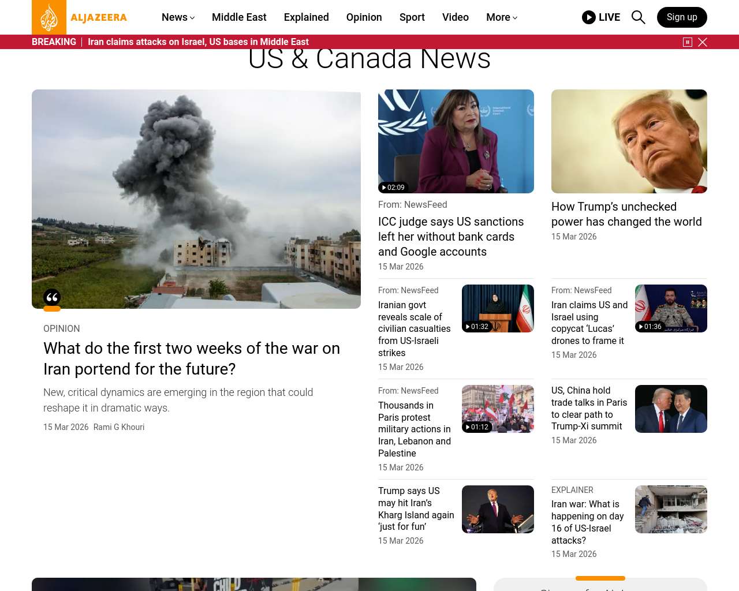The image size is (739, 591).
Task: Click the Al Jazeera logo
Action: pos(80,17)
